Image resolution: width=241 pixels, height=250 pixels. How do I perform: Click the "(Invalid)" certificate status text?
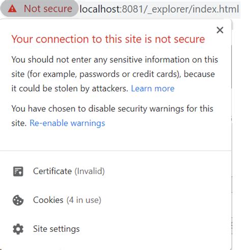pos(89,171)
